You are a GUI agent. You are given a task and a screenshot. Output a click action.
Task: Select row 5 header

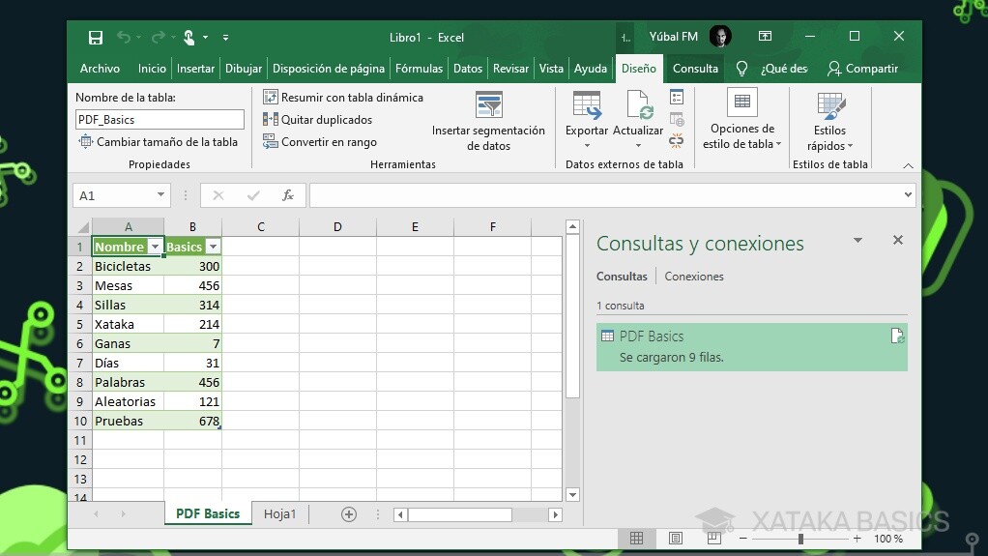click(80, 324)
